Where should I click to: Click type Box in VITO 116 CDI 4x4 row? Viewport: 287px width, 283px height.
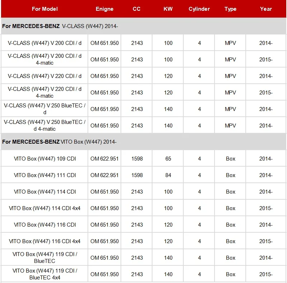click(231, 241)
